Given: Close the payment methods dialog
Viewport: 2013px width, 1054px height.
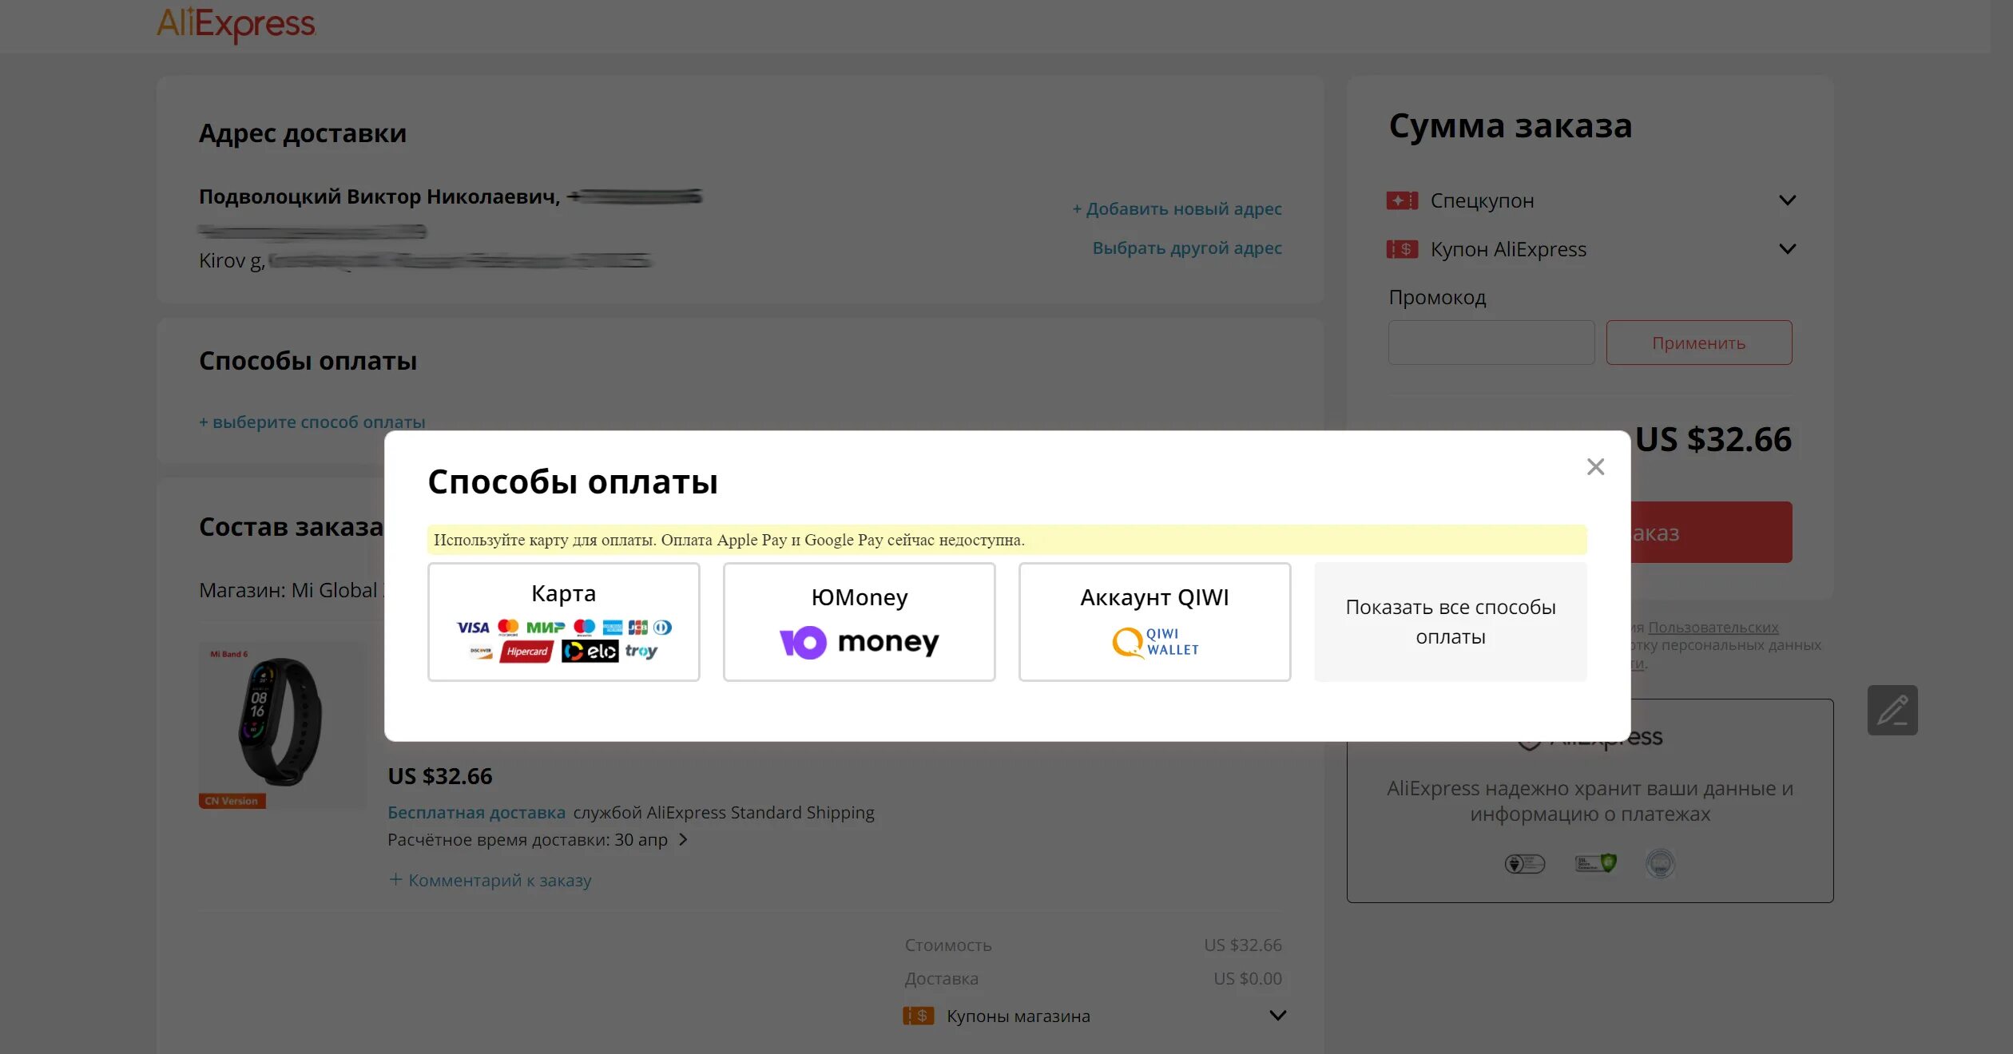Looking at the screenshot, I should click(x=1594, y=467).
